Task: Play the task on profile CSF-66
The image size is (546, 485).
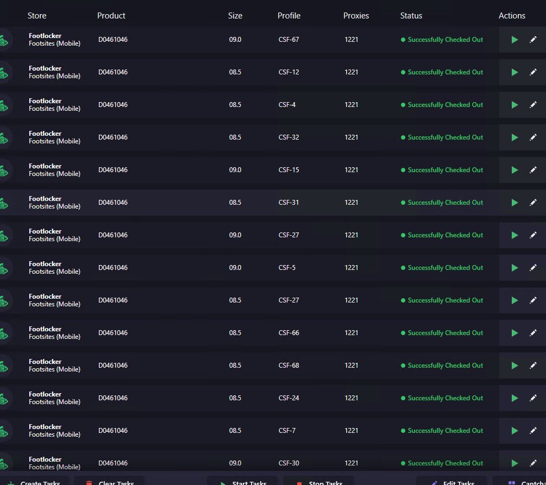Action: (514, 333)
